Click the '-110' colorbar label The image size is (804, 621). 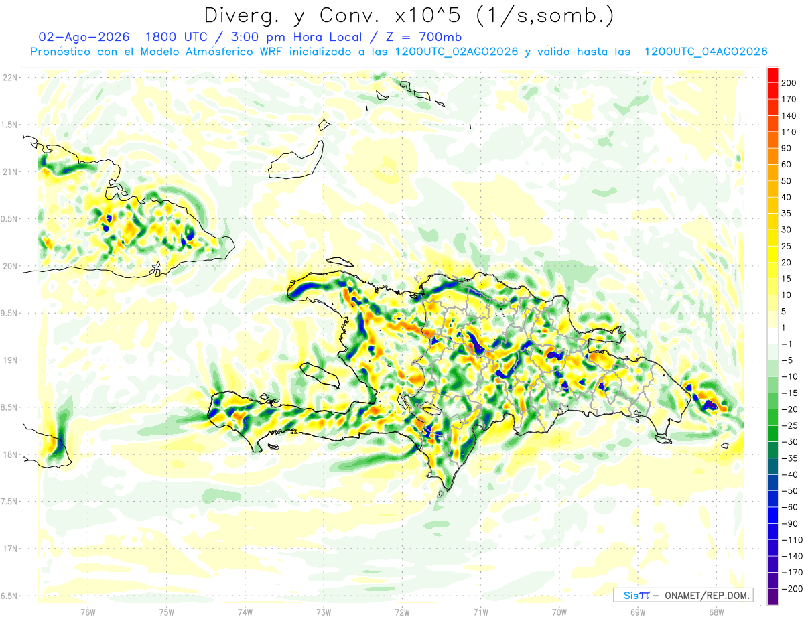pos(792,539)
